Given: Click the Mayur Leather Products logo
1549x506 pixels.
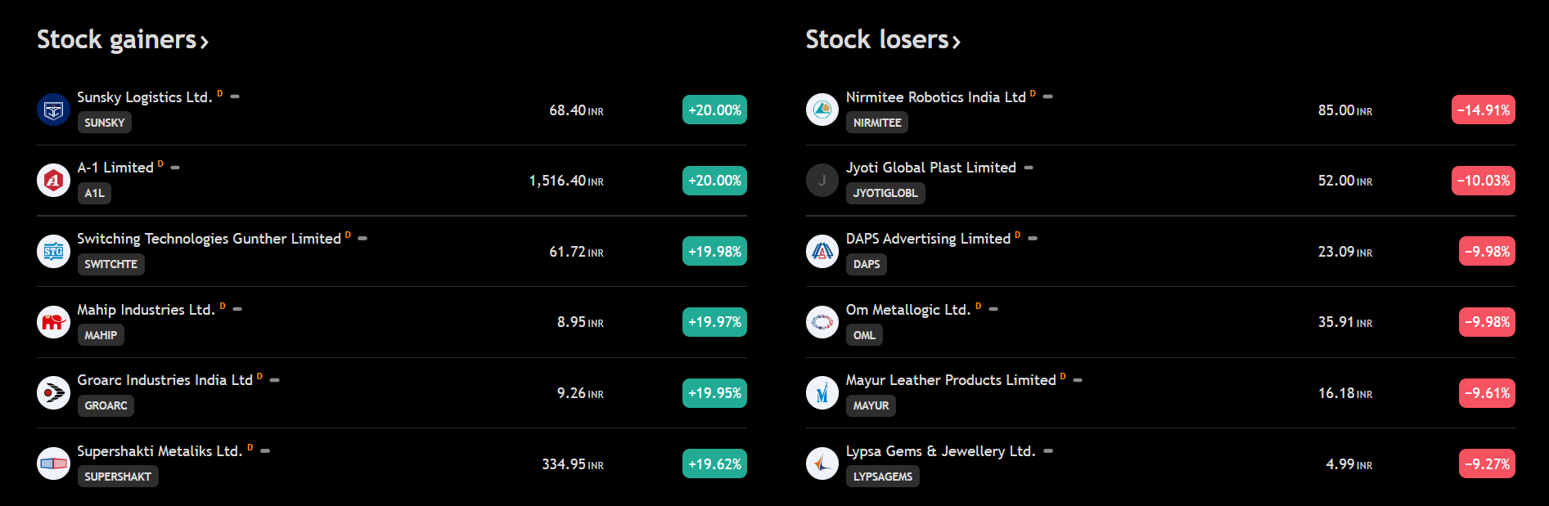Looking at the screenshot, I should [822, 393].
